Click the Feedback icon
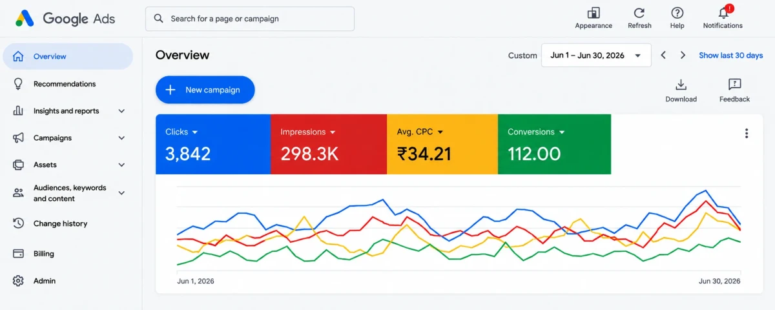The width and height of the screenshot is (775, 310). point(734,85)
